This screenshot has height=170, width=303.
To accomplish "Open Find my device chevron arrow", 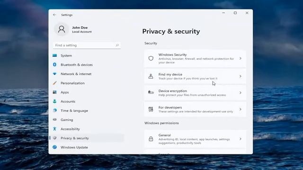I will coord(241,76).
